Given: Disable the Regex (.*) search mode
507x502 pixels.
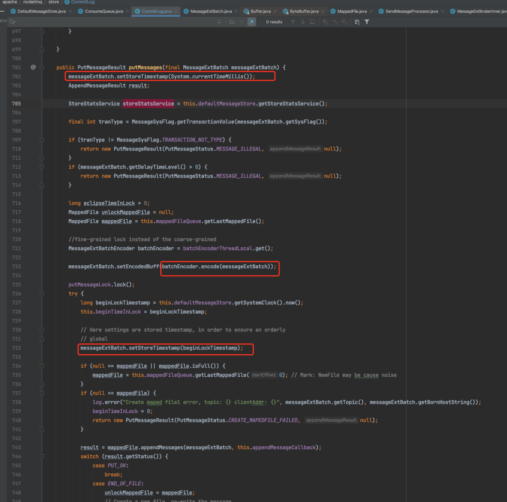Looking at the screenshot, I should click(x=252, y=22).
